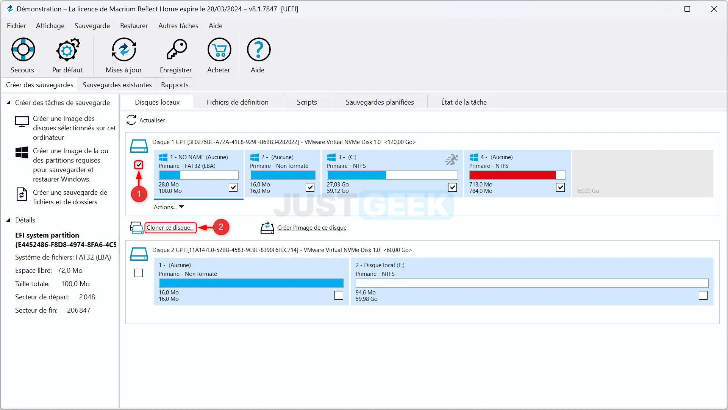728x410 pixels.
Task: Toggle the Disque 1 whole-disk checkbox
Action: [139, 165]
